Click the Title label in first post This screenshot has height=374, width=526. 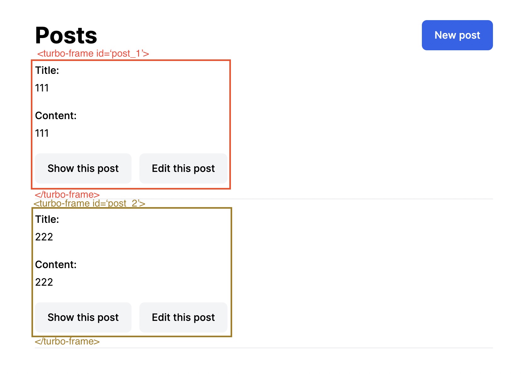[47, 70]
